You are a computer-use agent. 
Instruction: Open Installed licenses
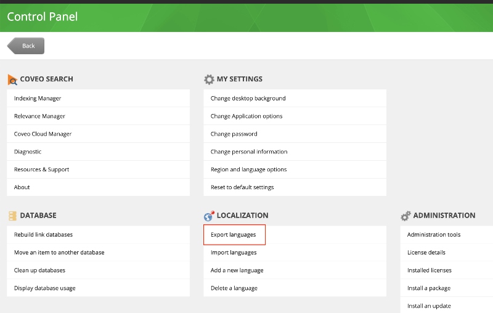click(446, 270)
